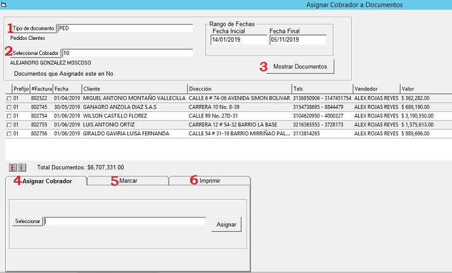The width and height of the screenshot is (452, 273).
Task: Open the Imprimir tab
Action: 210,181
